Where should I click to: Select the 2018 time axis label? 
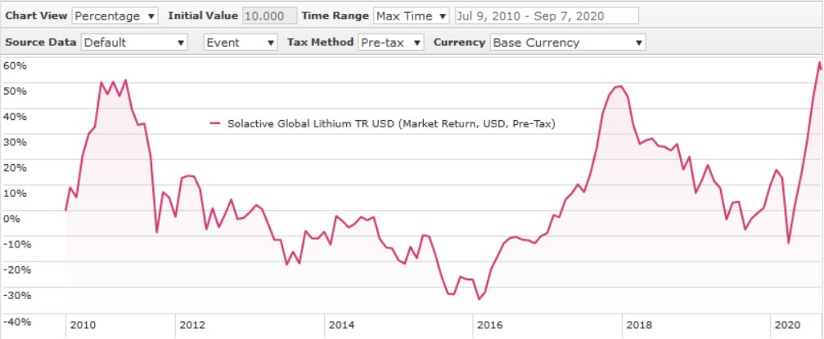click(x=640, y=325)
